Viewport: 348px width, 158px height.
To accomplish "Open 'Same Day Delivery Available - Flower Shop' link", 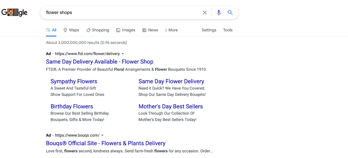I will (100, 62).
